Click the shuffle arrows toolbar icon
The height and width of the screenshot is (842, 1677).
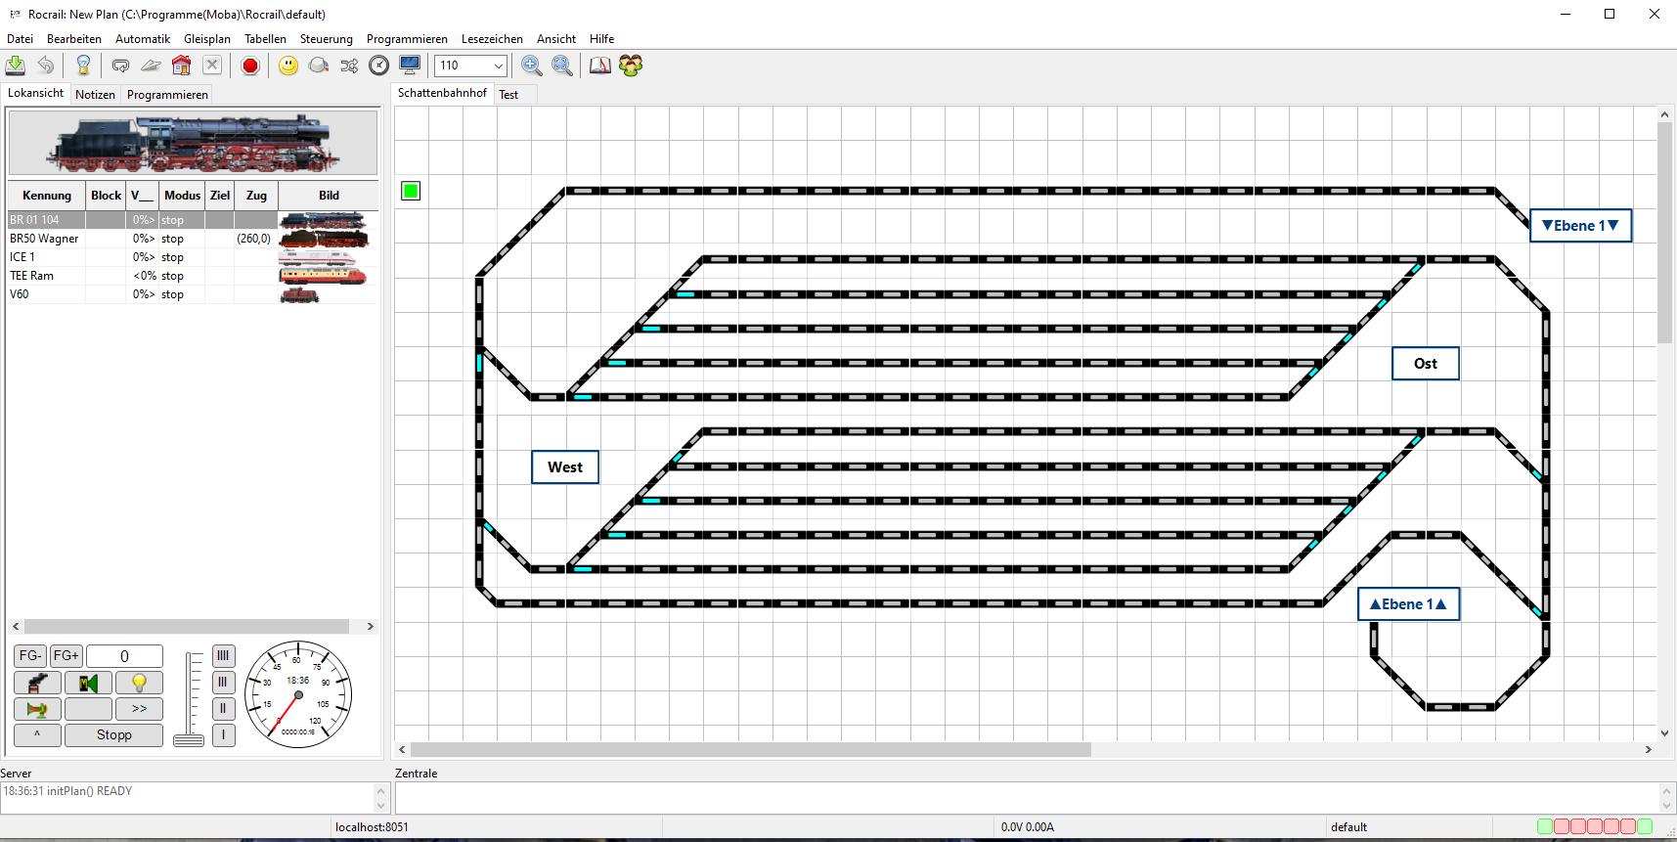coord(349,66)
